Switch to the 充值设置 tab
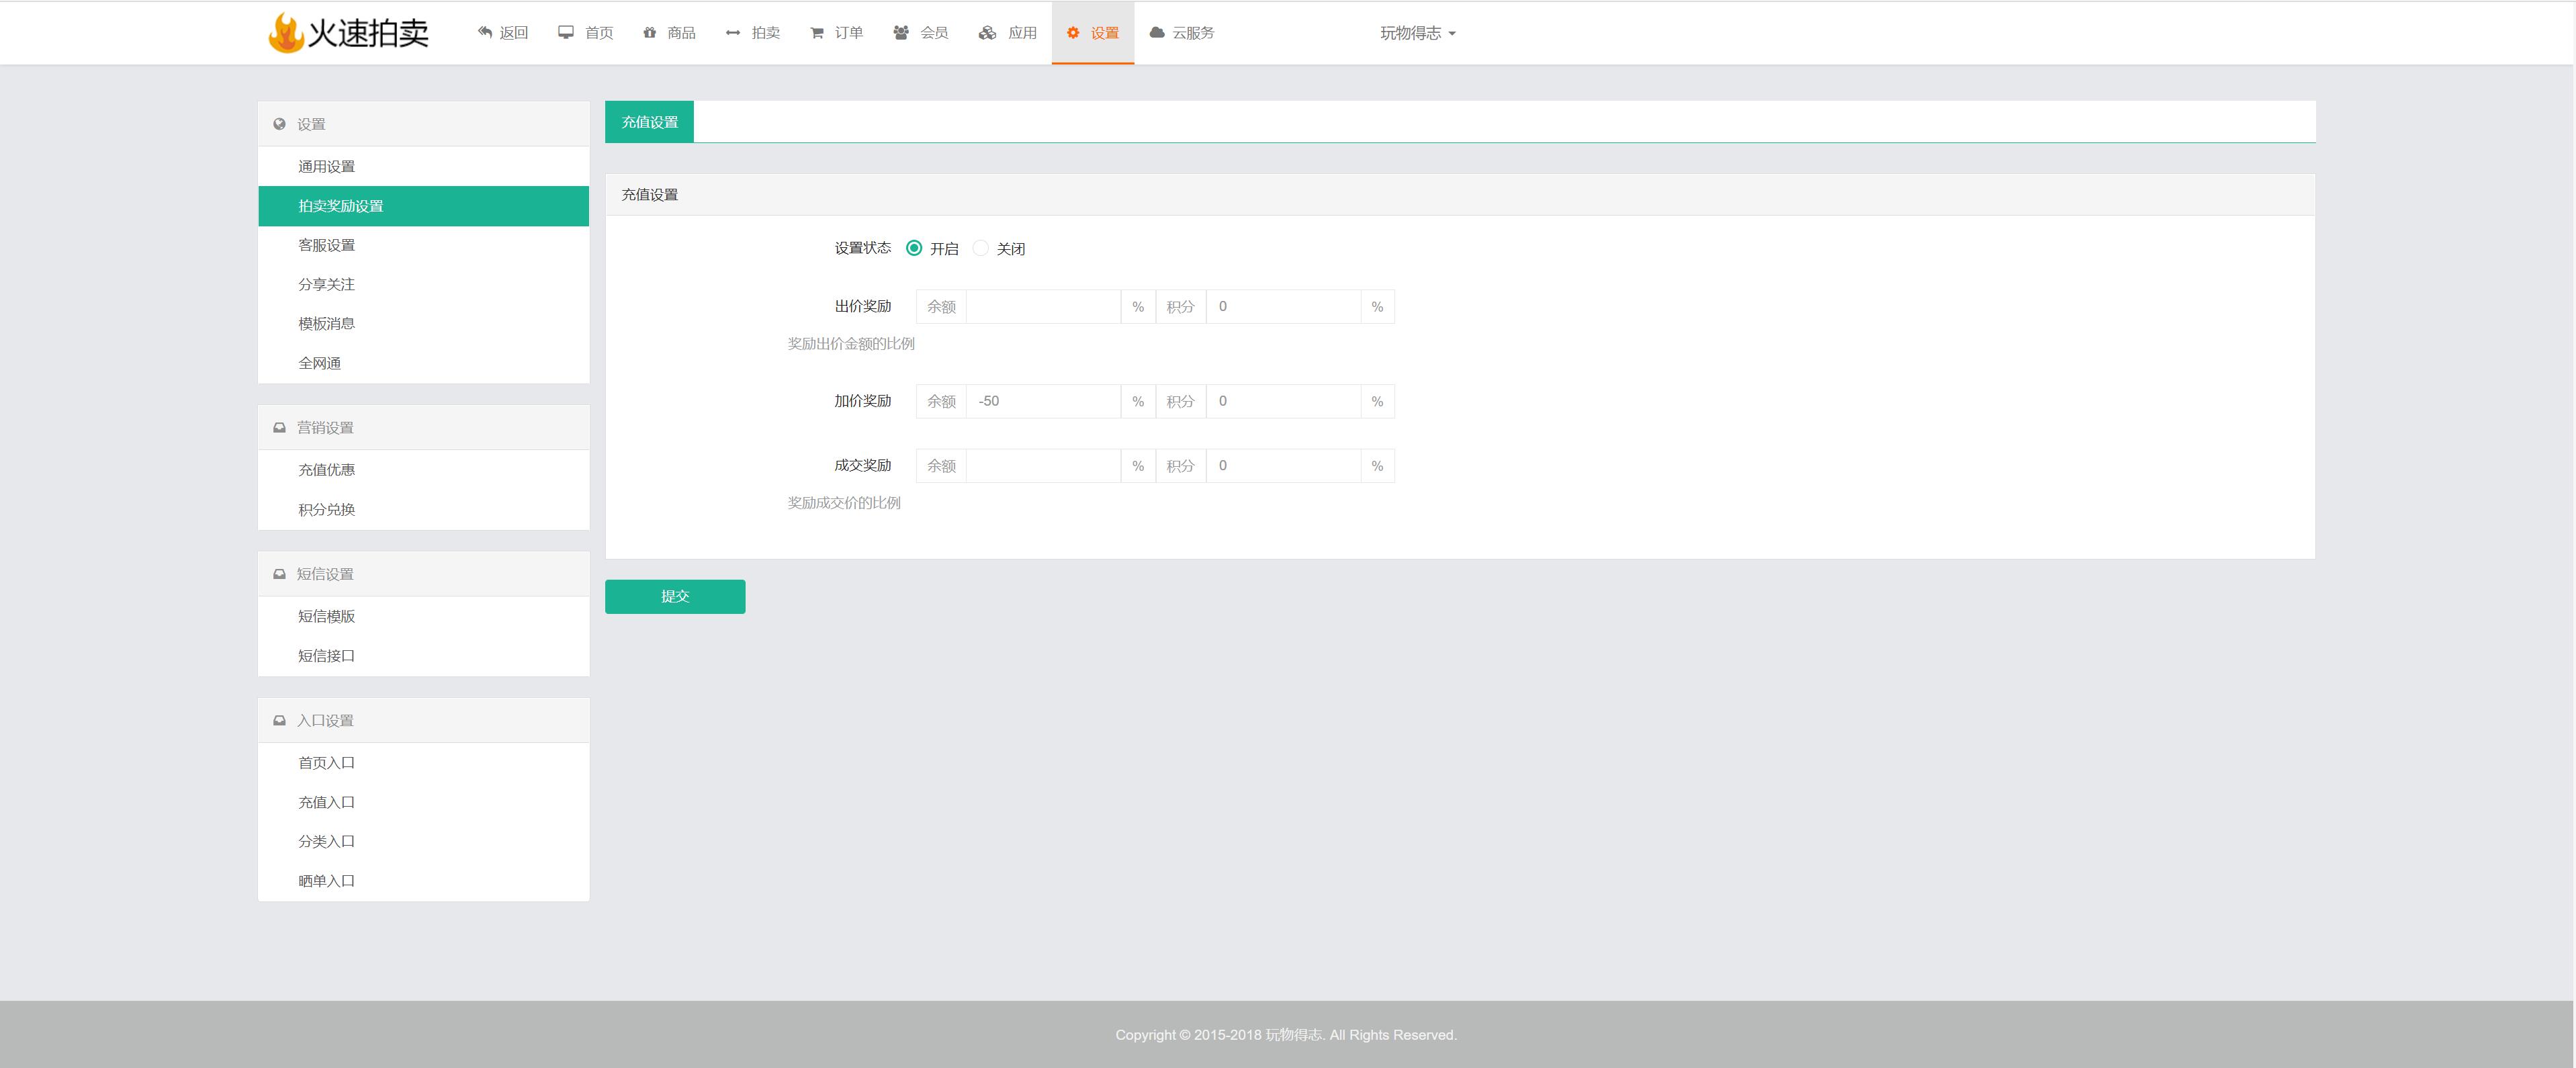This screenshot has width=2576, height=1068. coord(649,121)
